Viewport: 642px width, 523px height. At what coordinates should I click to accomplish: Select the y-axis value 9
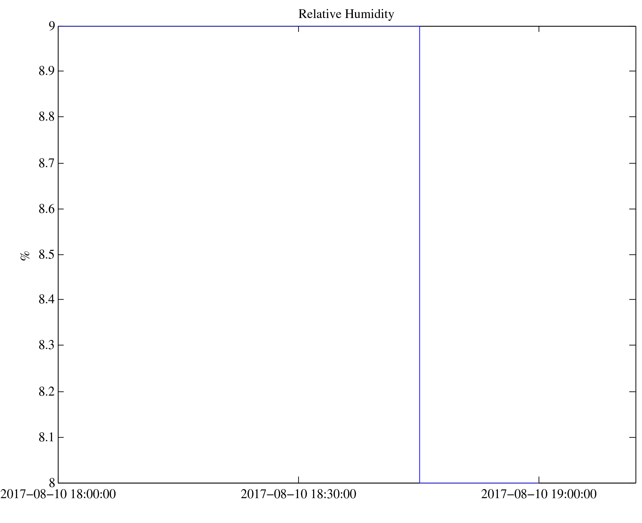(52, 26)
